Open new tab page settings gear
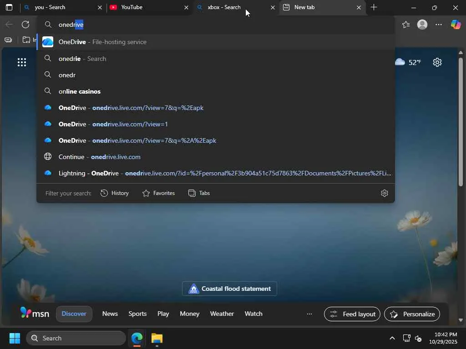 tap(437, 62)
